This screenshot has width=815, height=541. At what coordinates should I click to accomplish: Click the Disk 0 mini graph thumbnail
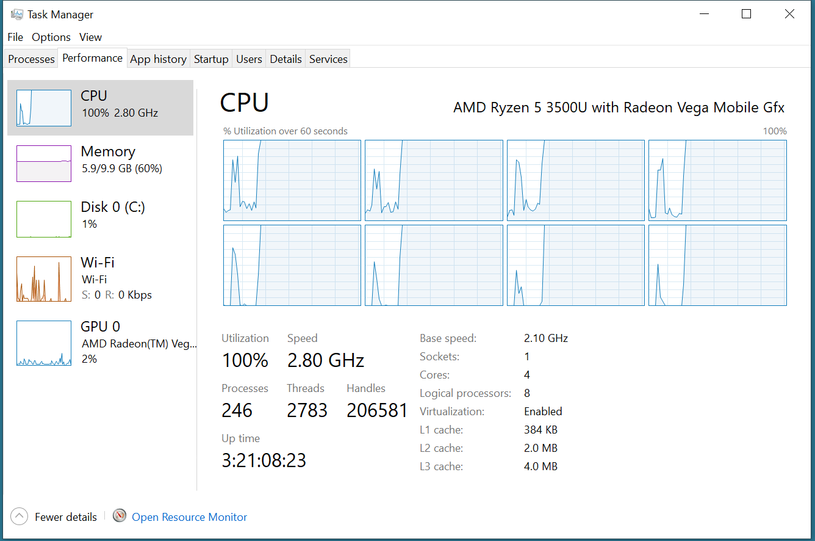[x=44, y=219]
